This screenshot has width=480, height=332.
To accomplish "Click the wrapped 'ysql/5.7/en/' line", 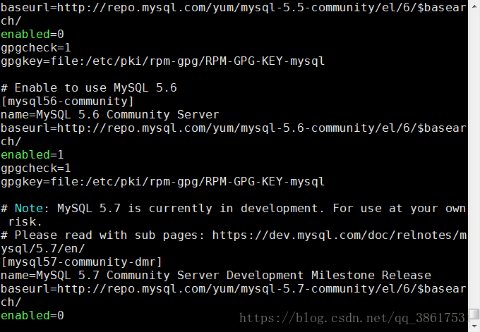I will (42, 249).
